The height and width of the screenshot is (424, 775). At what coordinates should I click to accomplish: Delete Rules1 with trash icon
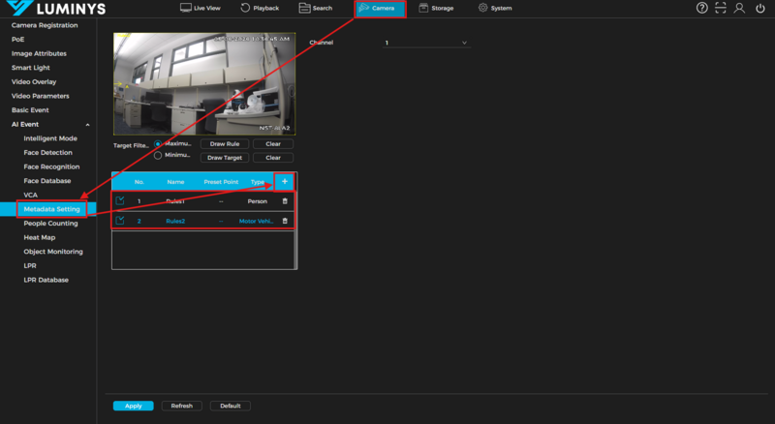pos(285,201)
